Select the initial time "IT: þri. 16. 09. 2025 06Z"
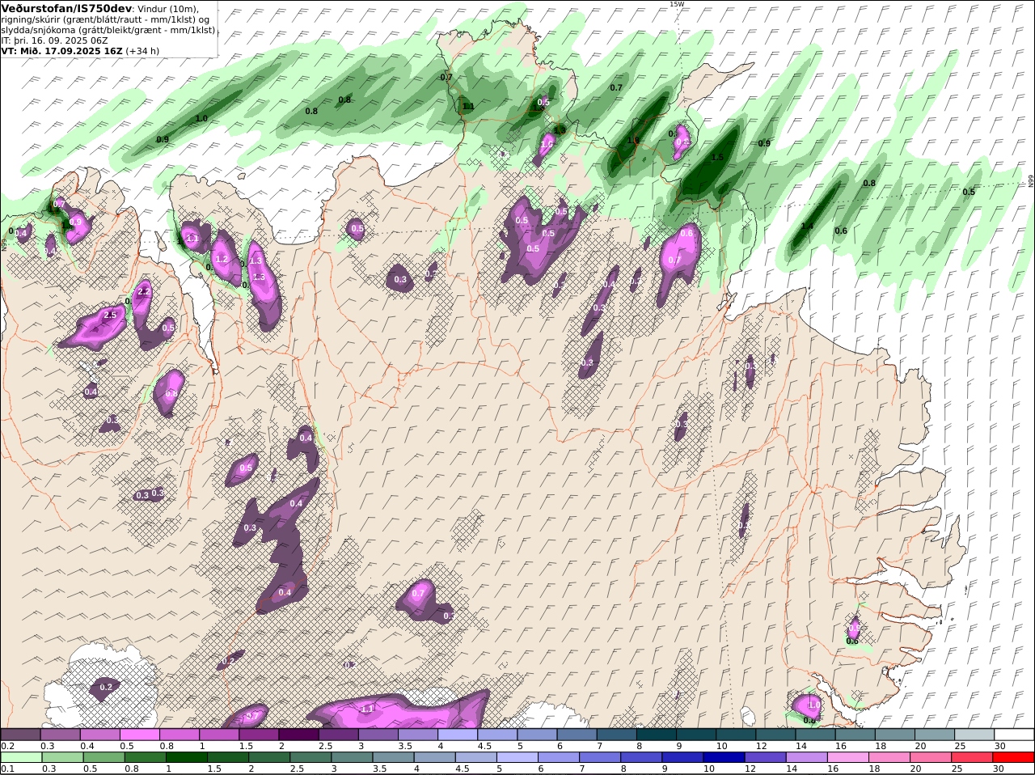 click(x=54, y=40)
